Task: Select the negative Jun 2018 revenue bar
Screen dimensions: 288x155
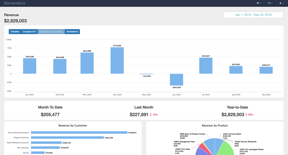Action: (x=176, y=80)
